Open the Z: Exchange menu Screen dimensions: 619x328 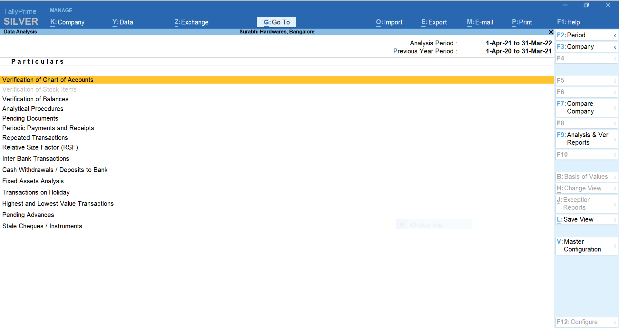coord(192,22)
